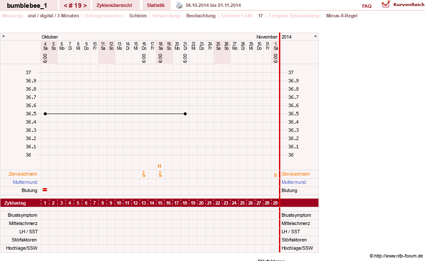This screenshot has height=261, width=425.
Task: Click the cycle number # 19 label
Action: pos(75,6)
